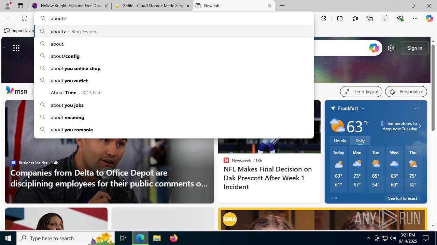This screenshot has width=437, height=245.
Task: Select 'about> - Bing Search' suggestion
Action: [x=174, y=31]
